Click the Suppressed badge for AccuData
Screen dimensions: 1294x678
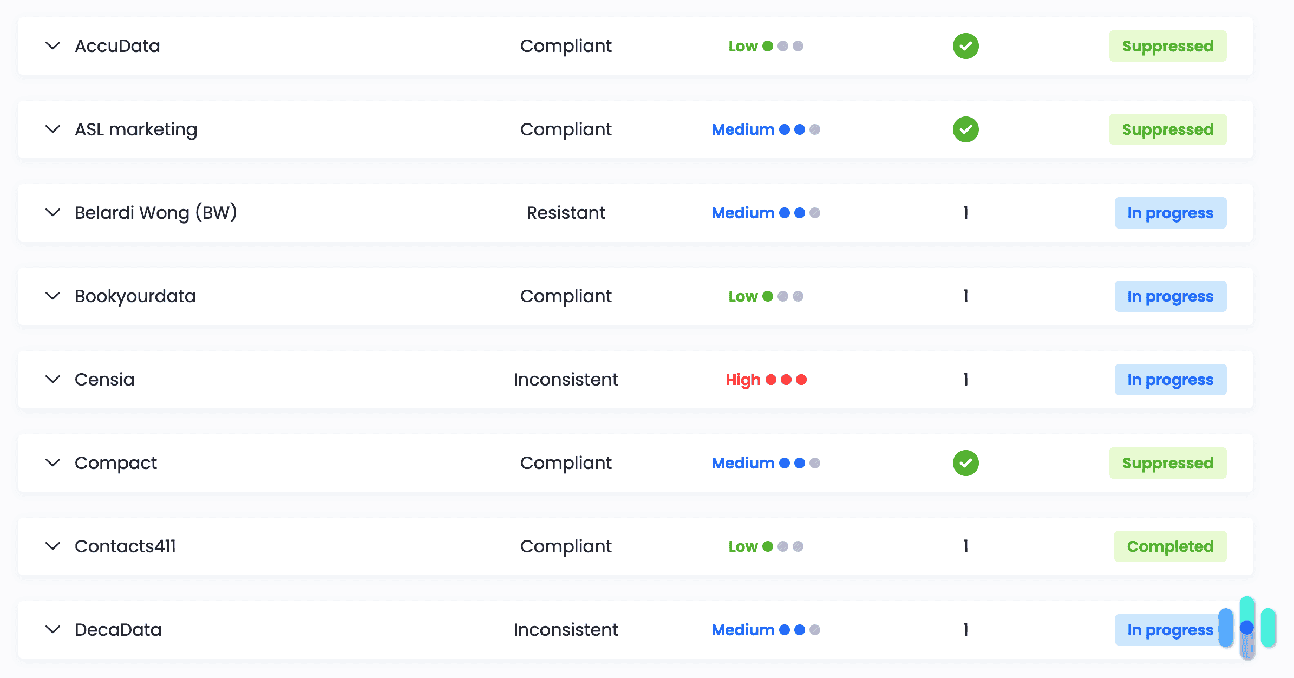pos(1167,46)
